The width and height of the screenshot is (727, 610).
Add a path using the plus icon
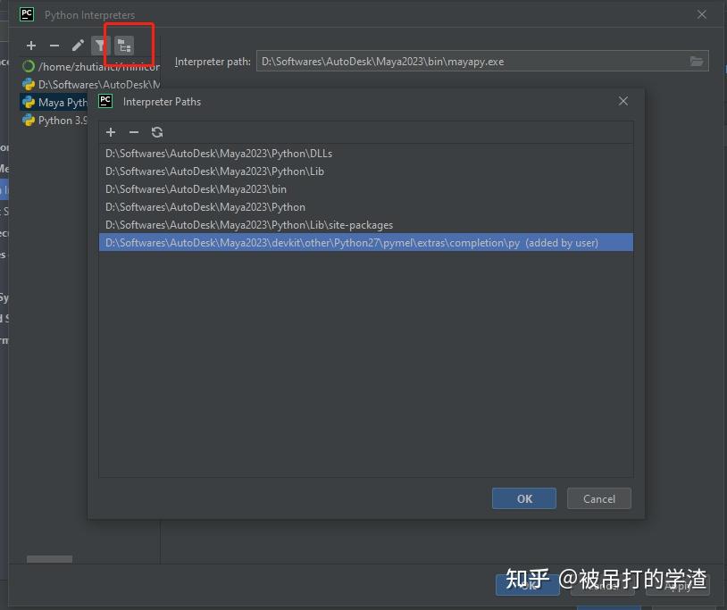click(x=111, y=131)
